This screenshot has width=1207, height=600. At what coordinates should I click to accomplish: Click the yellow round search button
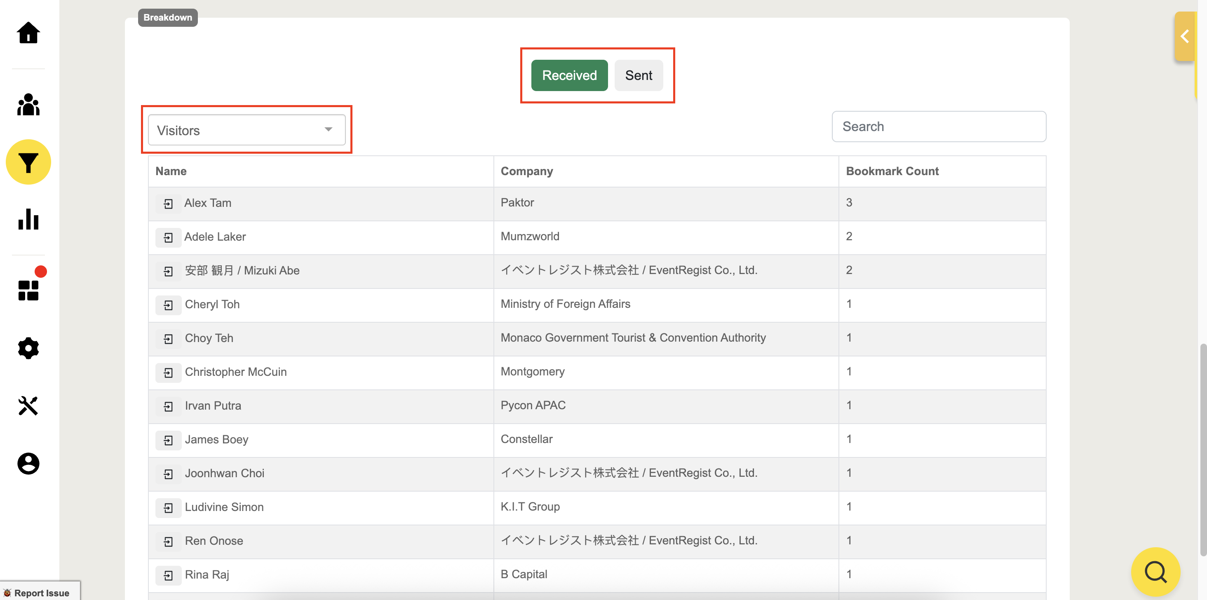pos(1155,572)
